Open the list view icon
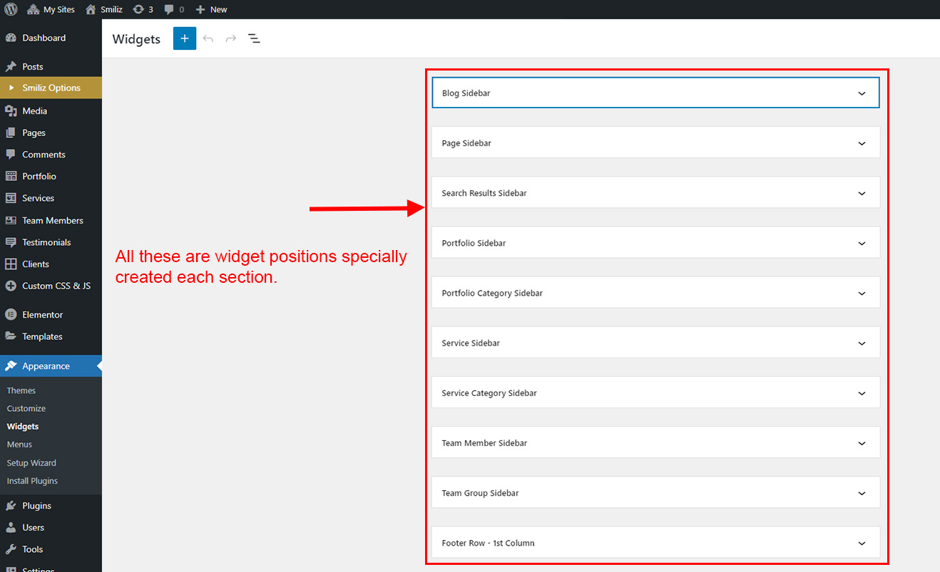This screenshot has width=940, height=572. tap(254, 38)
